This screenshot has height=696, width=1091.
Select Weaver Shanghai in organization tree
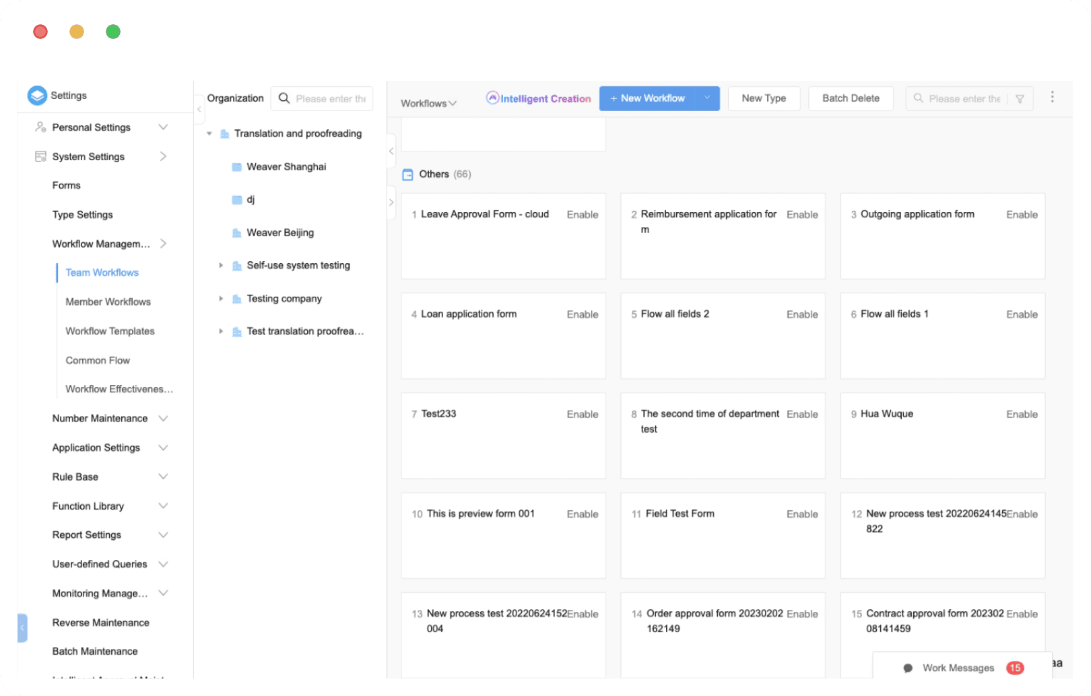(x=286, y=167)
